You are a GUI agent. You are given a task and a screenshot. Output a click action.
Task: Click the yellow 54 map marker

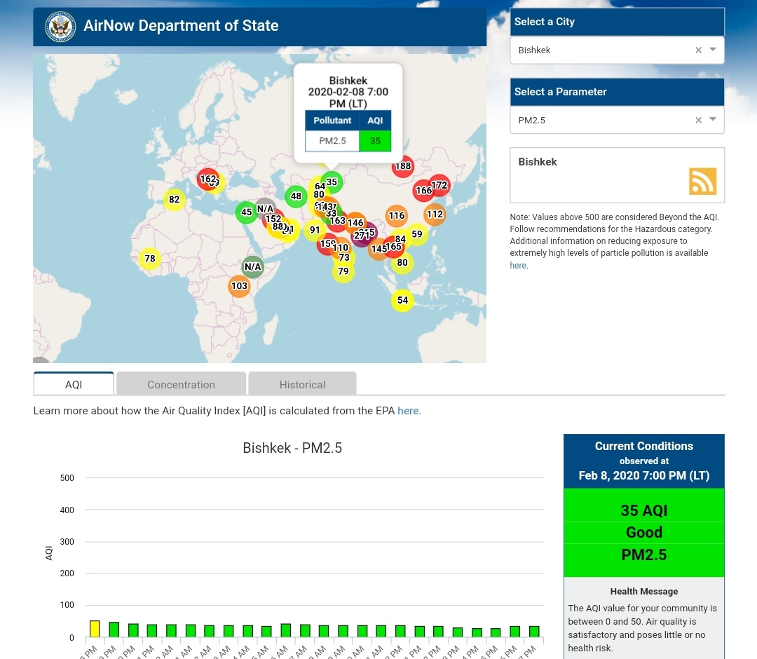point(402,301)
